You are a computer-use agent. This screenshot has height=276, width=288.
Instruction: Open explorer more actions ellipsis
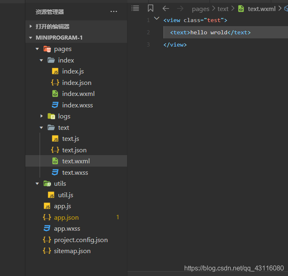114,11
